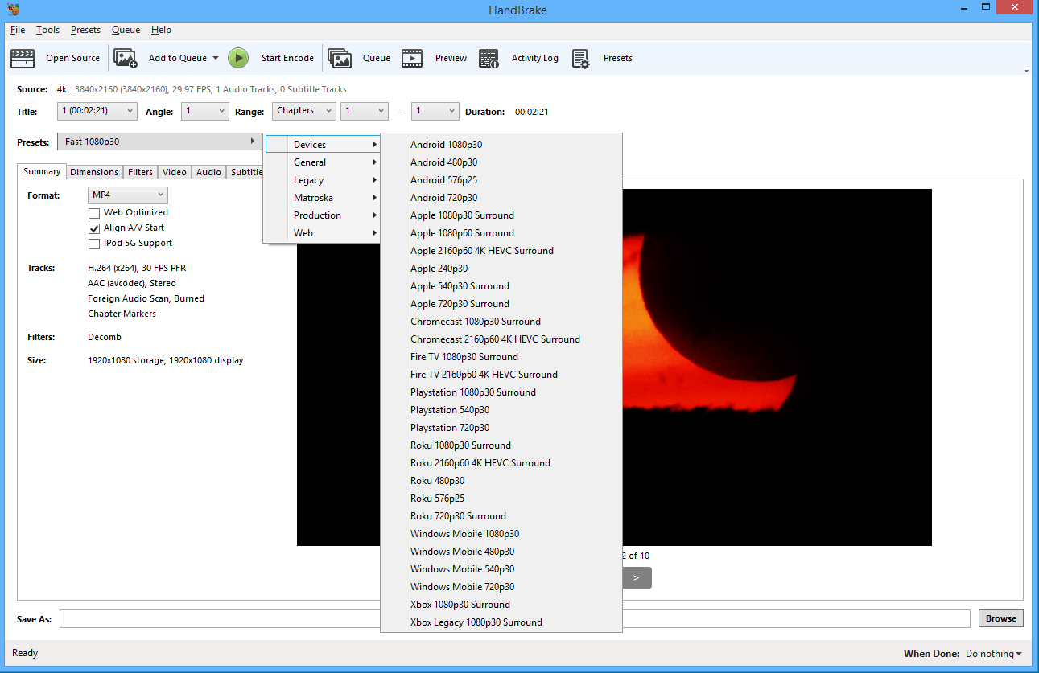Click the HandBrake pineapple icon in title bar
The image size is (1039, 673).
point(14,10)
